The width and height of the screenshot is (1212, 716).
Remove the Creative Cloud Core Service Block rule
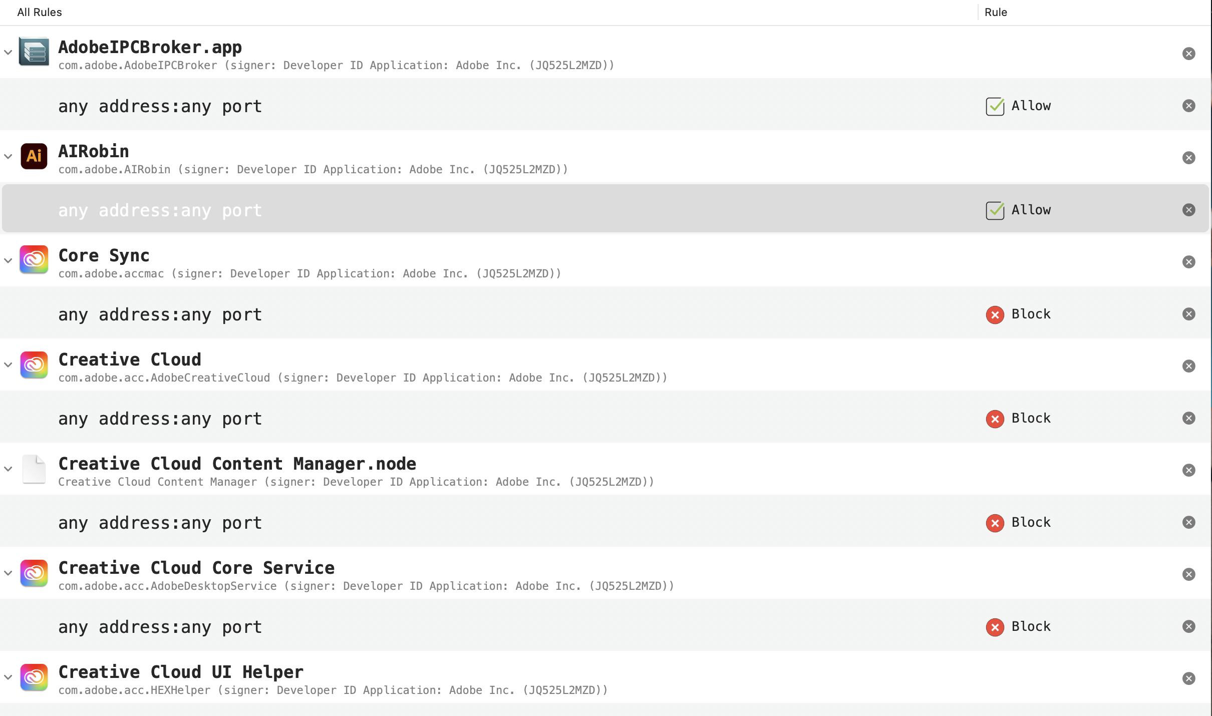coord(1188,626)
